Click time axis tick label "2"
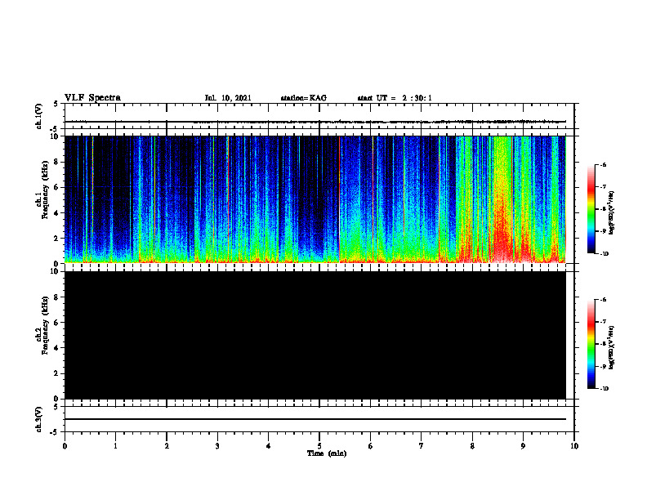The width and height of the screenshot is (647, 500). (x=167, y=446)
